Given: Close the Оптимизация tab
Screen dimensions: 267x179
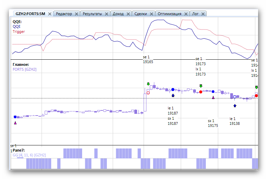Looking at the screenshot, I should [186, 14].
